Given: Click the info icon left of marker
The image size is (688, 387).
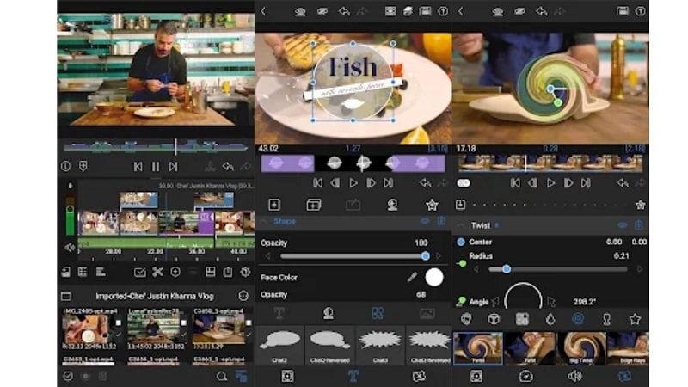Looking at the screenshot, I should [x=66, y=166].
